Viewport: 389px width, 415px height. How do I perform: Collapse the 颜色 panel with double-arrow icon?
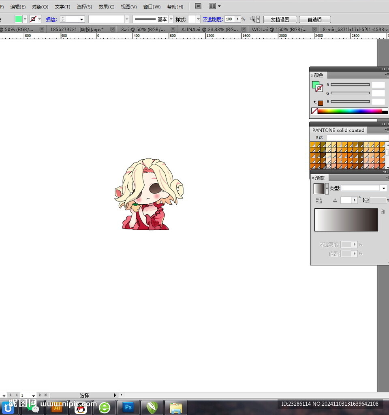383,69
